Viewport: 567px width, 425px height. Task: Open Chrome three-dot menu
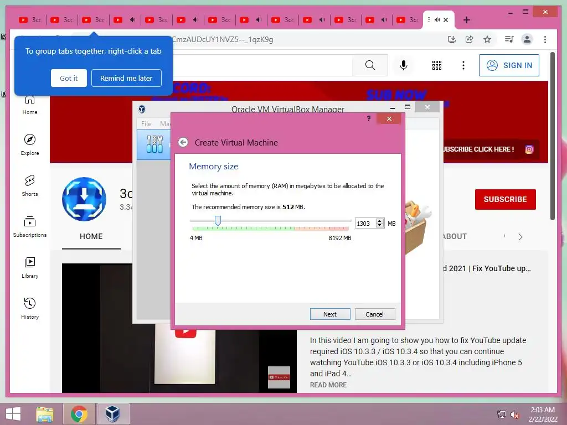pos(545,39)
